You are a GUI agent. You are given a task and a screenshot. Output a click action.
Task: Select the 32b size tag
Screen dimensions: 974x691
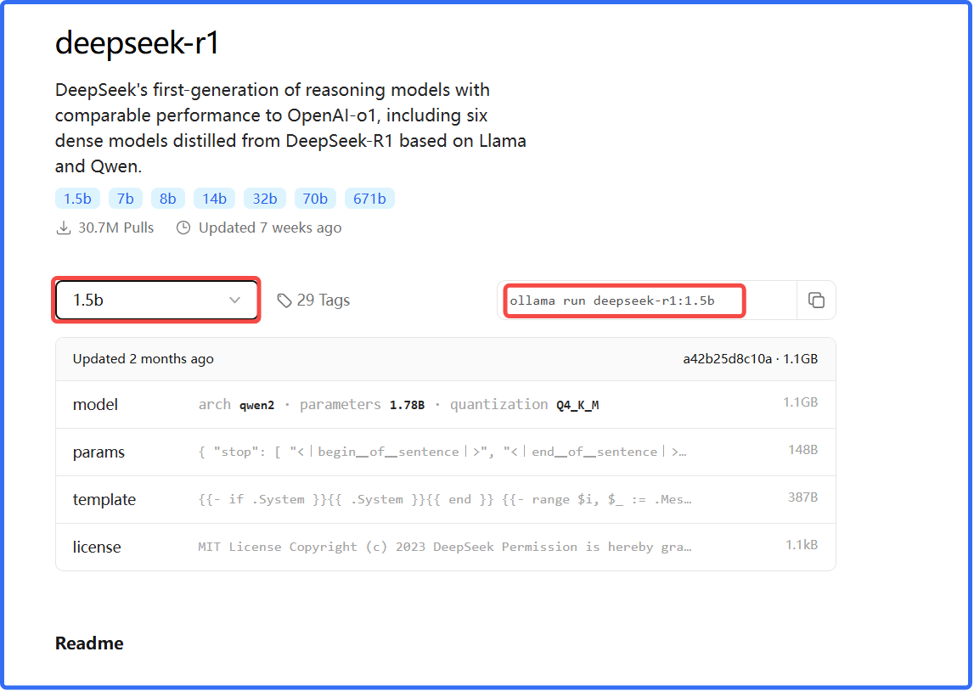point(265,199)
